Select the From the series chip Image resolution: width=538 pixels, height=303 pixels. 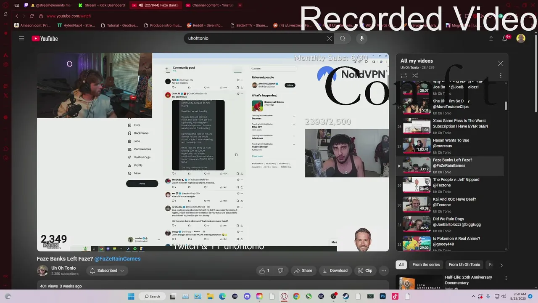tap(426, 265)
